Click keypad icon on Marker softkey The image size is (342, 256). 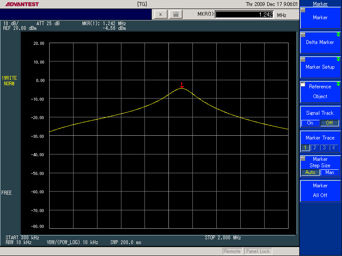[x=303, y=10]
